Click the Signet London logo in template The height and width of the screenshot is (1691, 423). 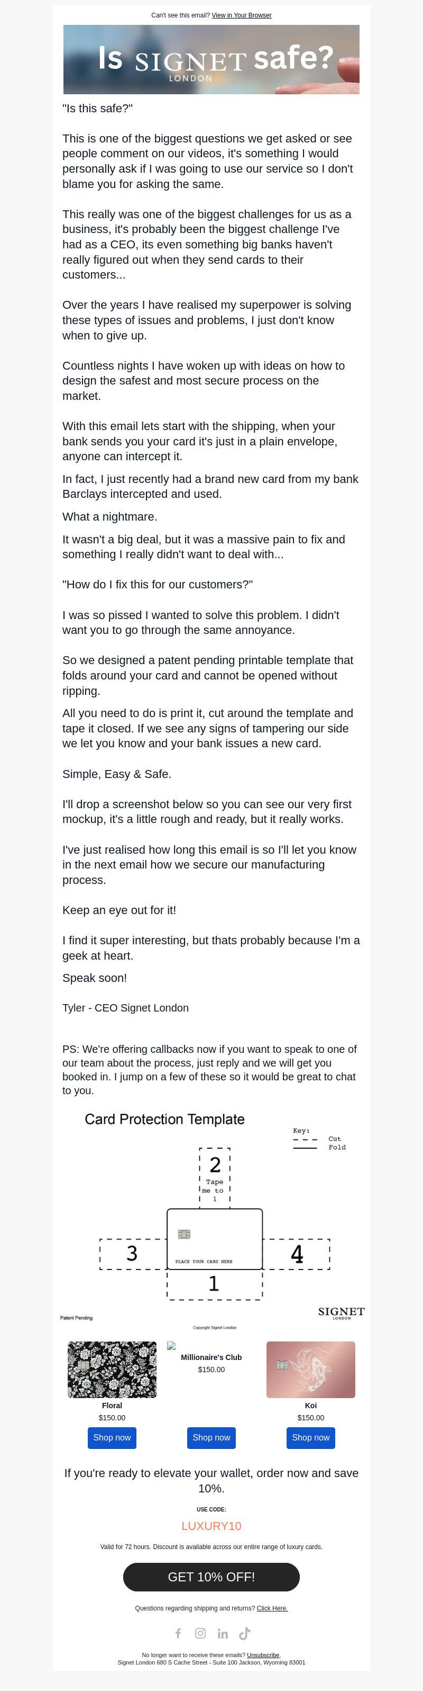pyautogui.click(x=341, y=1312)
